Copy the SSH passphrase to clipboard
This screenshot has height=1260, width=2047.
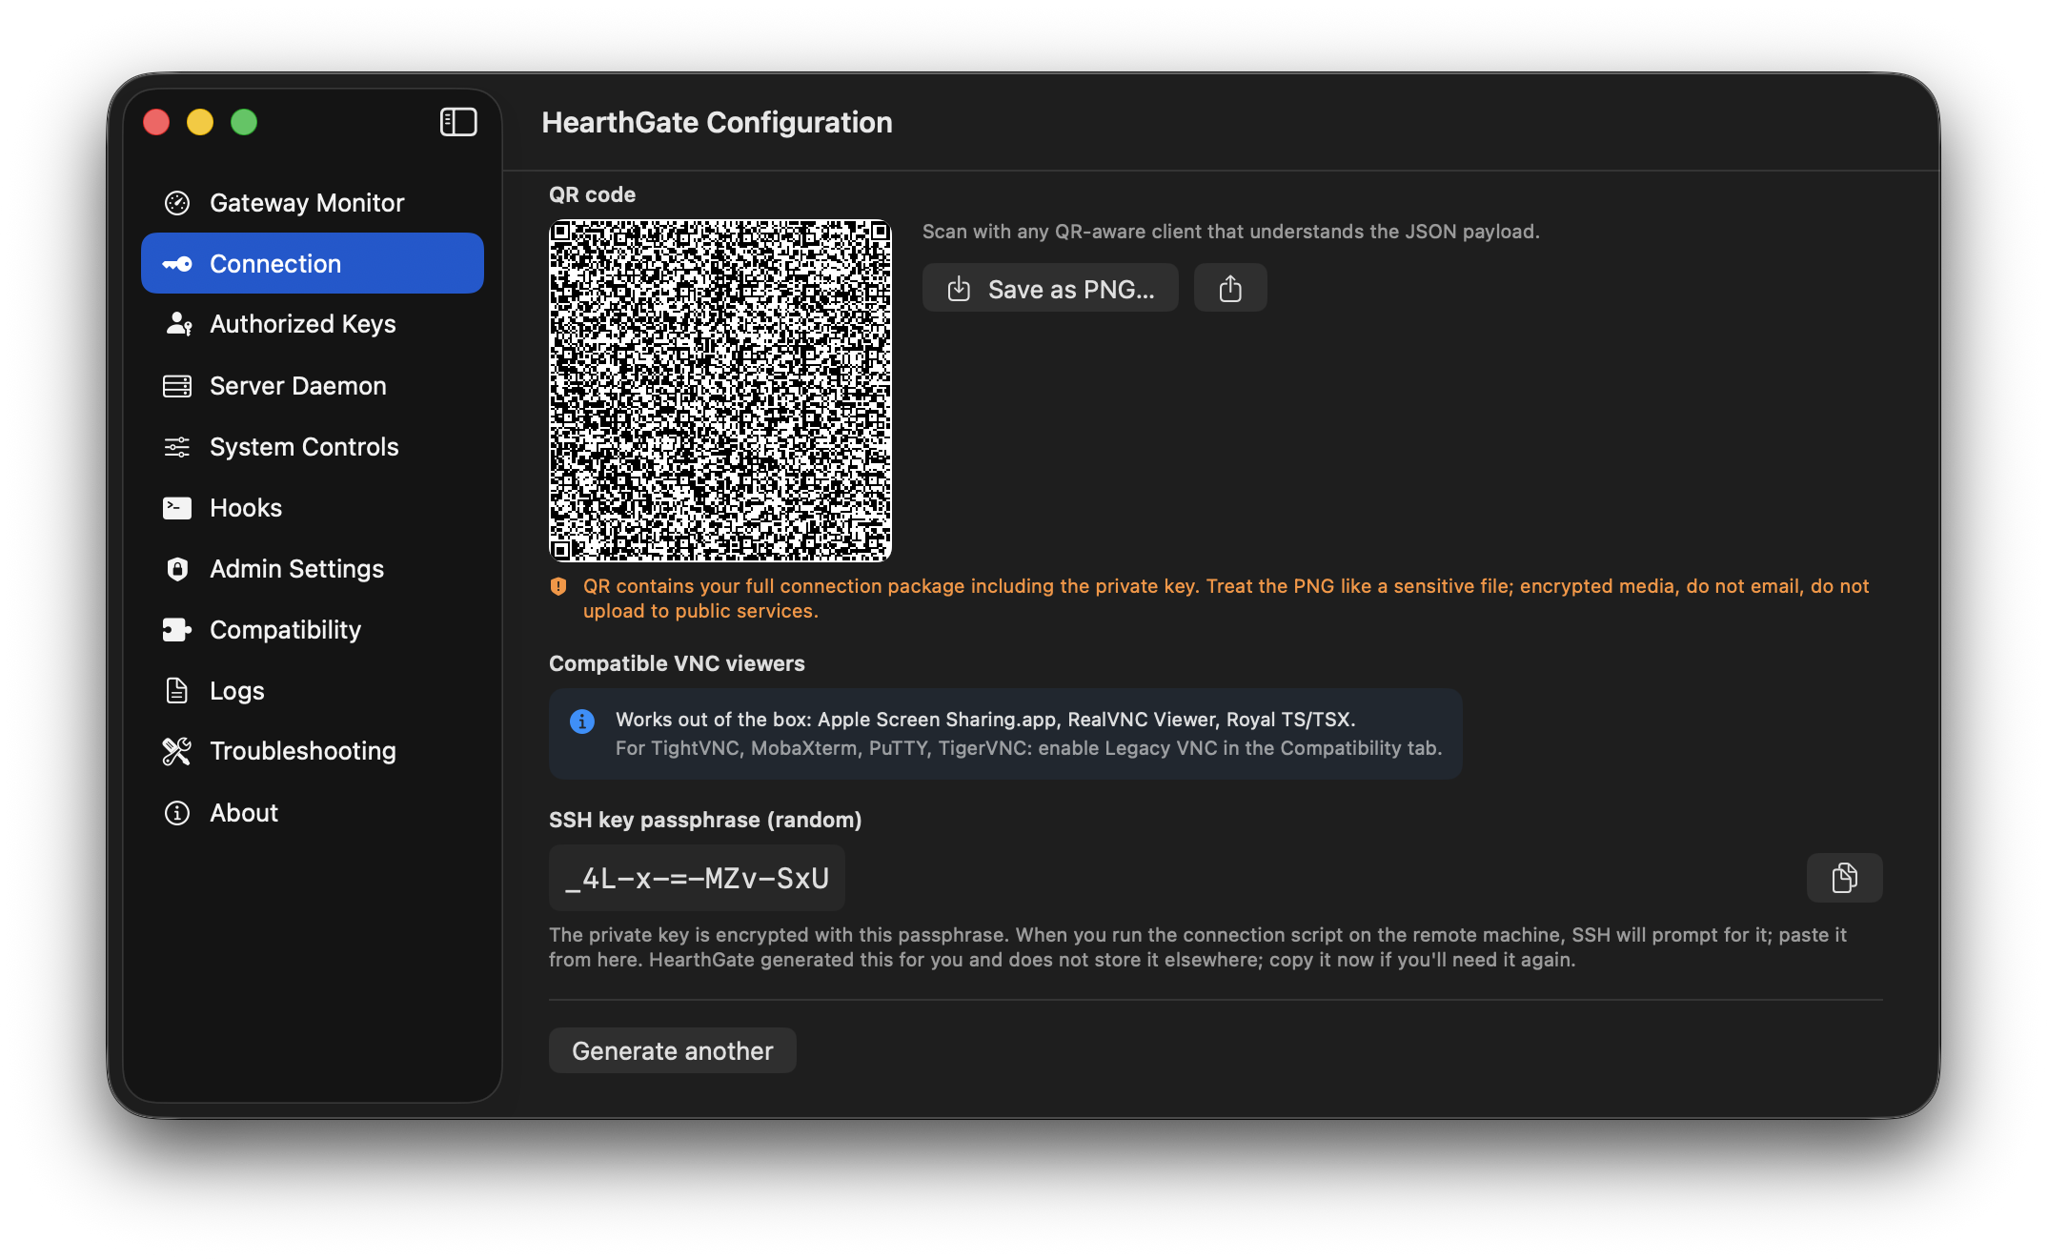[x=1844, y=878]
